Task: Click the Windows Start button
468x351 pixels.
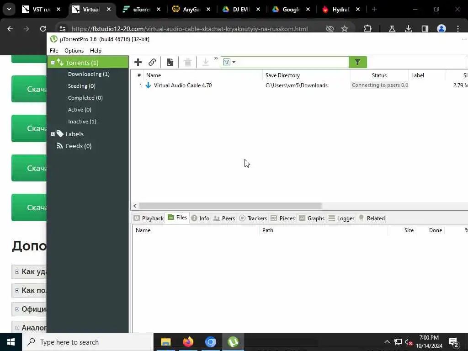Action: (11, 342)
